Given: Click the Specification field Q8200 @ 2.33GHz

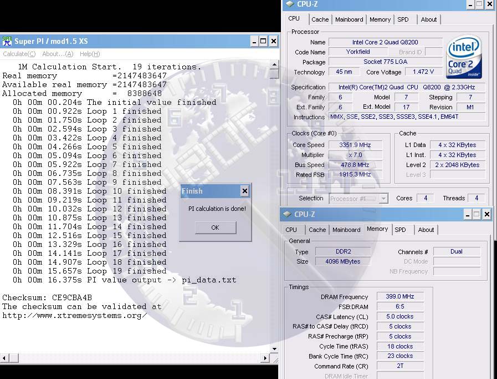Looking at the screenshot, I should pyautogui.click(x=407, y=87).
